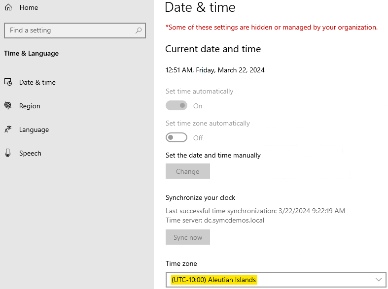Select the Date & time sidebar label
This screenshot has height=289, width=388.
coord(37,82)
